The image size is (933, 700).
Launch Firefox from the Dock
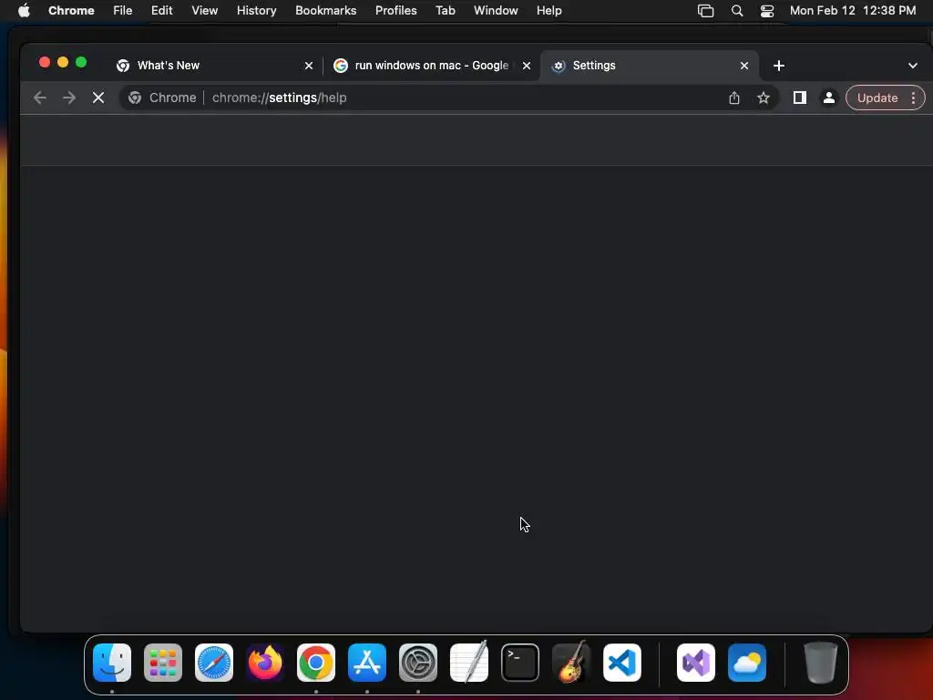pos(265,663)
